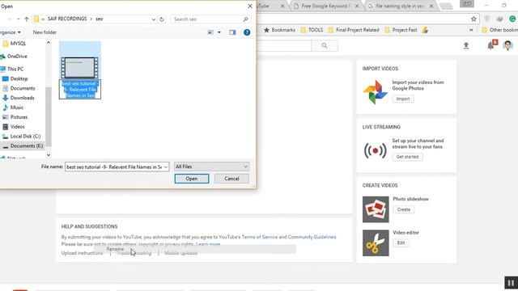
Task: Open the Final Project Related bookmarks folder
Action: tap(354, 30)
